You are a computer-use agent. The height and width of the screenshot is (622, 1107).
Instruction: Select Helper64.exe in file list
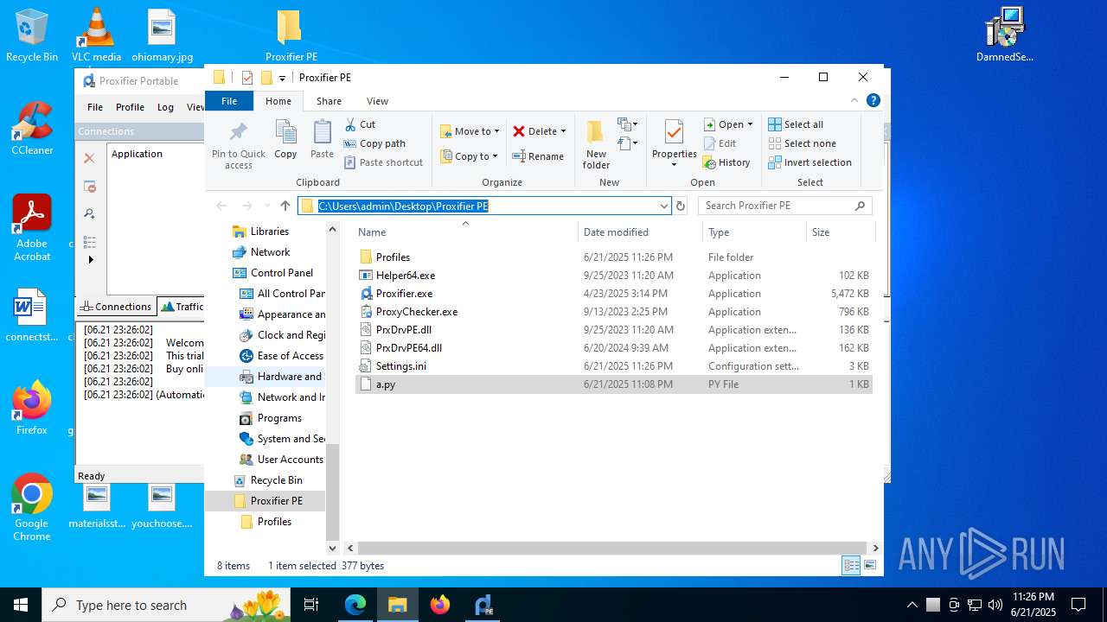[614, 276]
